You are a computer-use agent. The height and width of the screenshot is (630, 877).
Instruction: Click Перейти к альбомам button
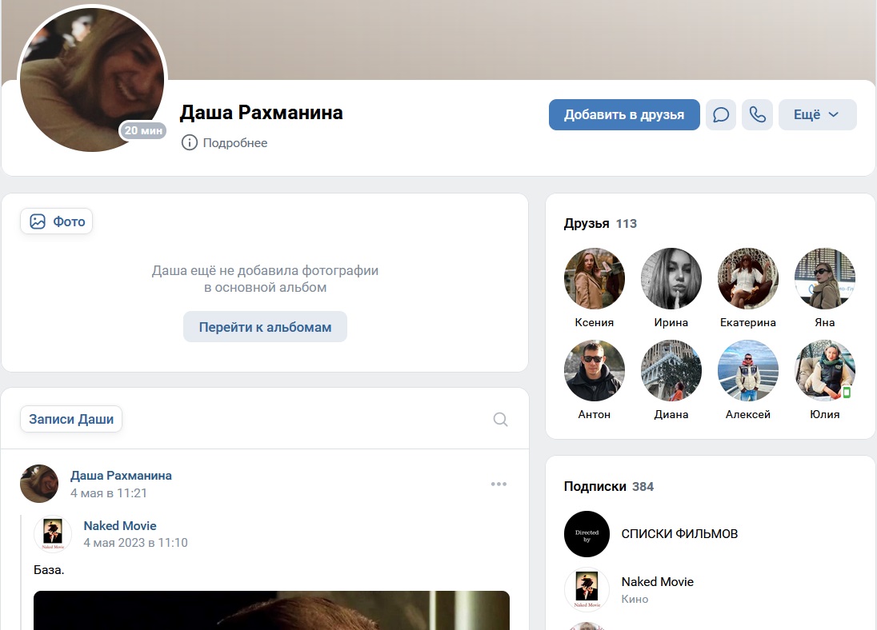265,327
